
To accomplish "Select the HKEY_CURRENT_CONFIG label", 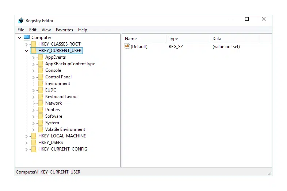I will (x=63, y=149).
